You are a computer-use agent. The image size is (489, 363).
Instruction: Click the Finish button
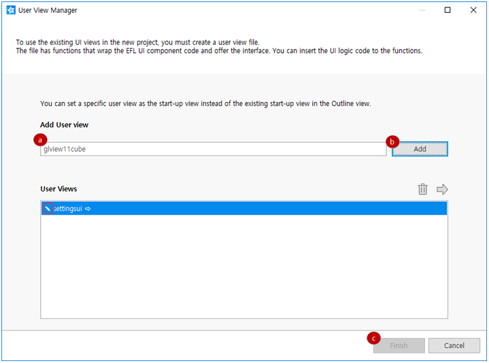399,345
